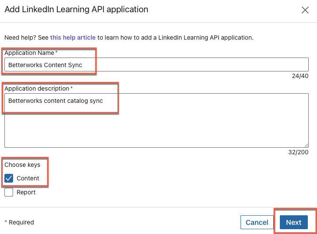Uncheck the Content key checkbox

point(9,178)
